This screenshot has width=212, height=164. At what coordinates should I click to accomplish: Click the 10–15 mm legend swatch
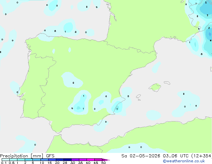(44, 160)
